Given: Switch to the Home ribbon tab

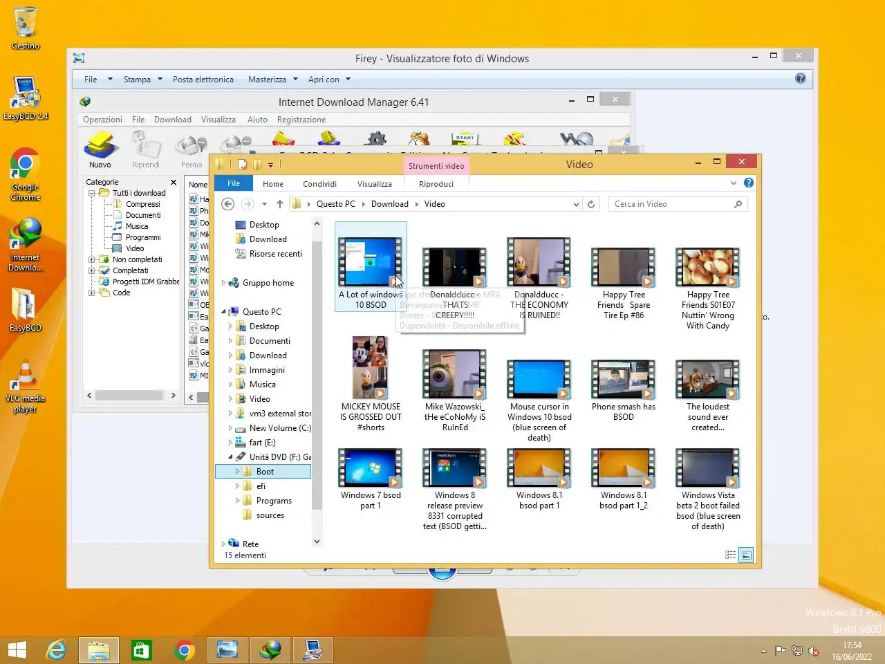Looking at the screenshot, I should click(273, 184).
